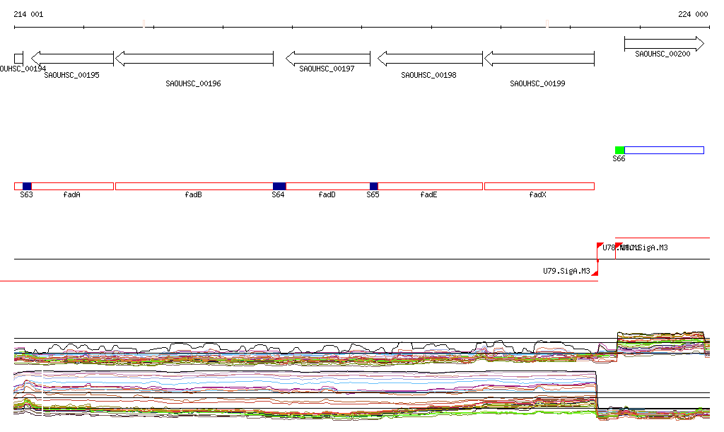This screenshot has width=724, height=432.
Task: Click the small SAOUHSC_00194 gene box
Action: click(x=18, y=59)
